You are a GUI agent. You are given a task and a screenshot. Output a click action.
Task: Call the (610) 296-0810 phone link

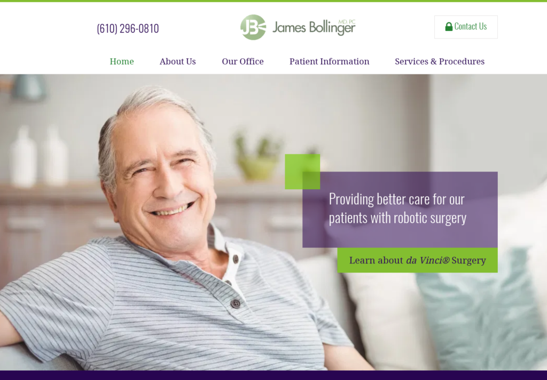pos(128,28)
